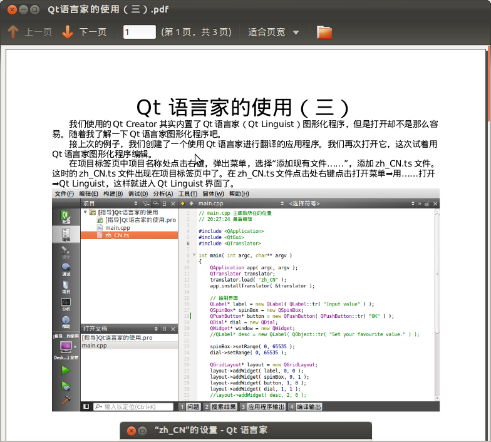Viewport: 491px width, 442px height.
Task: Open the 打开文档 panel selector dropdown
Action: coord(156,329)
